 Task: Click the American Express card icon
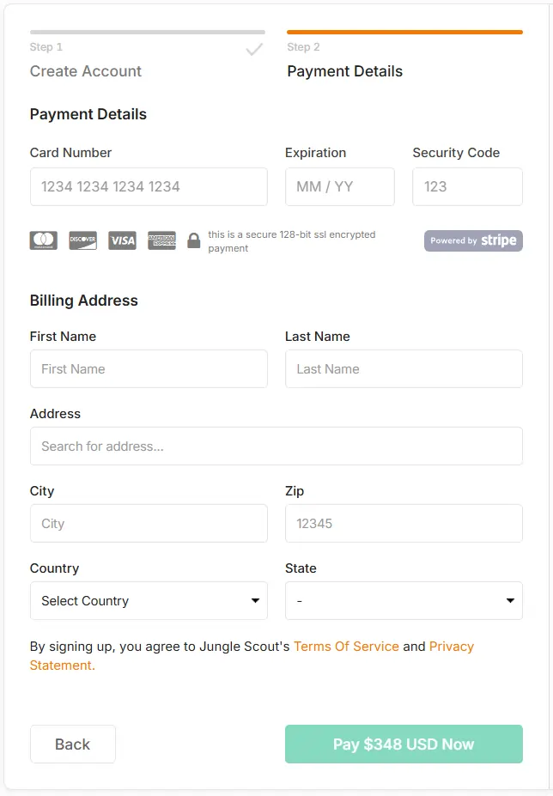[x=161, y=240]
